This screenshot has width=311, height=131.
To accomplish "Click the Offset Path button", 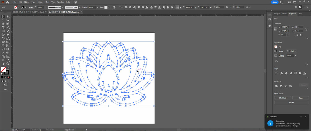I will pos(282,98).
